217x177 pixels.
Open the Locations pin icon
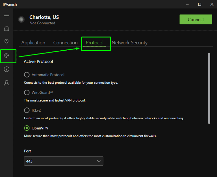pos(6,42)
